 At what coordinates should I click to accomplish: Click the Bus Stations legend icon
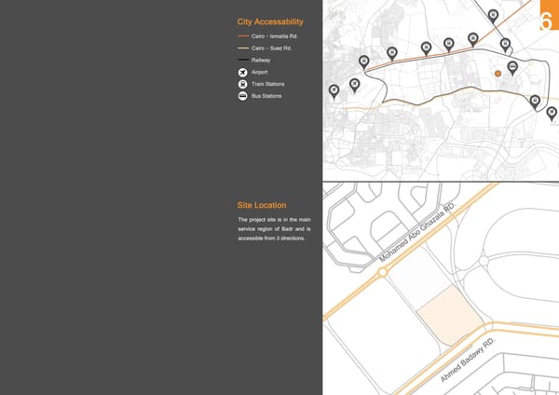(x=242, y=96)
